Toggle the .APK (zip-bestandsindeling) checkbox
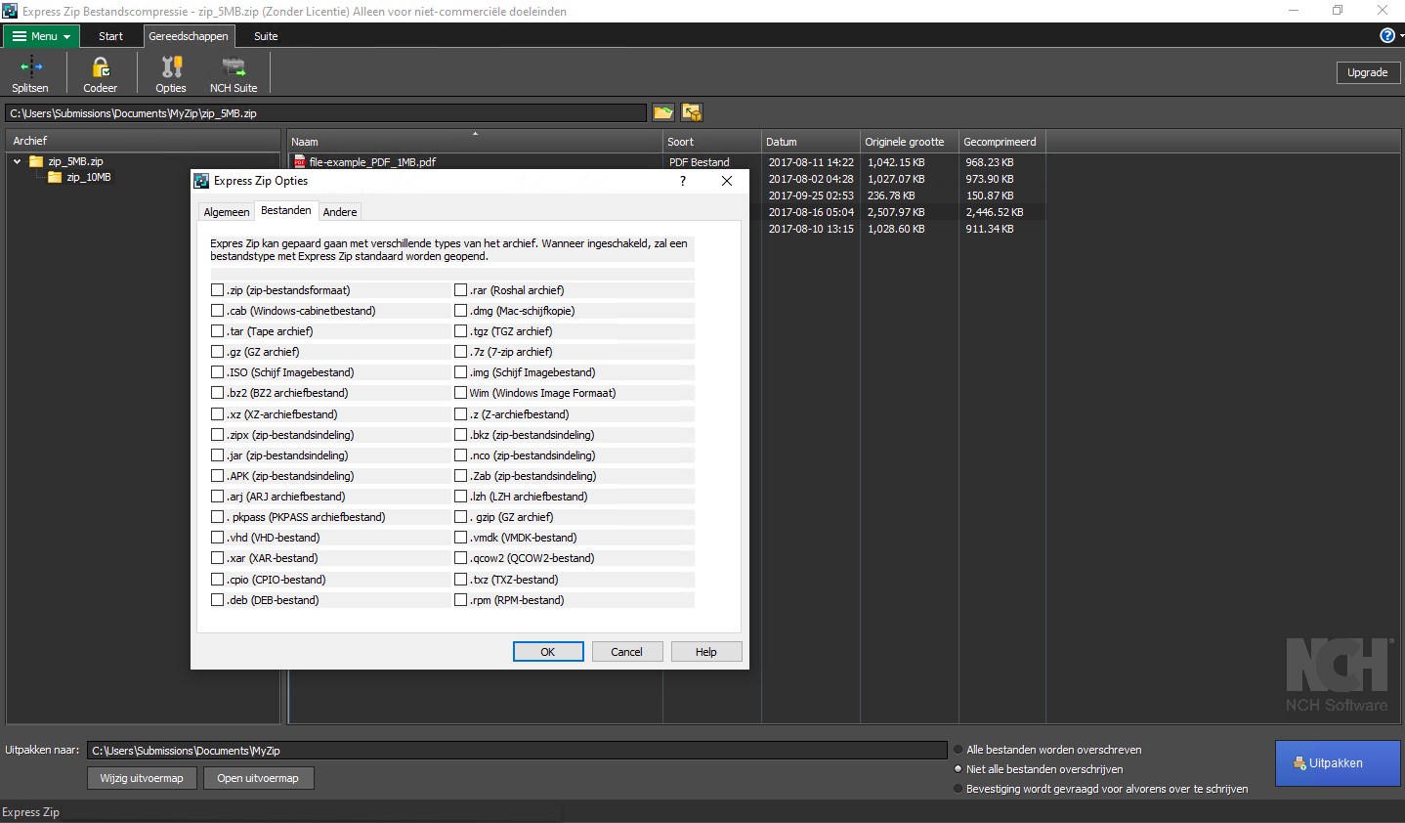The image size is (1405, 823). click(x=218, y=476)
